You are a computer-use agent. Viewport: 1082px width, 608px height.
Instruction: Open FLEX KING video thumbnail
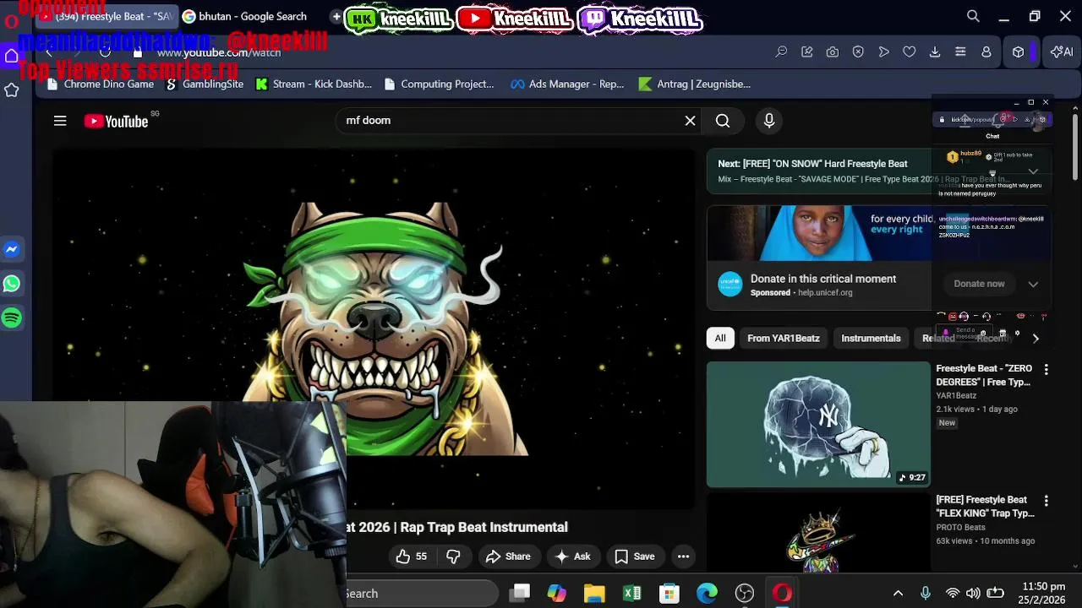point(818,532)
